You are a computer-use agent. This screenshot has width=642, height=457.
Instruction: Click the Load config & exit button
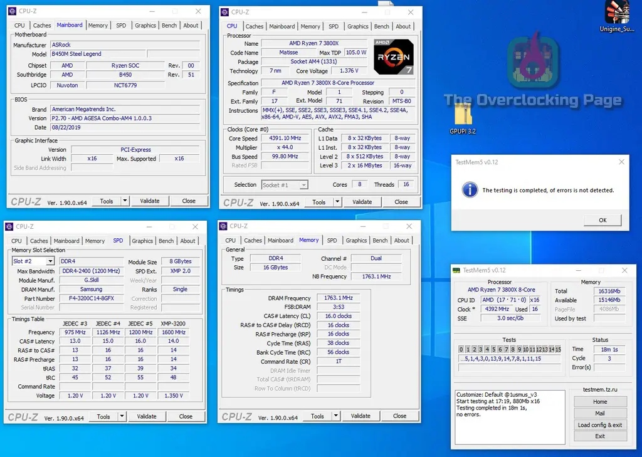[x=600, y=425]
